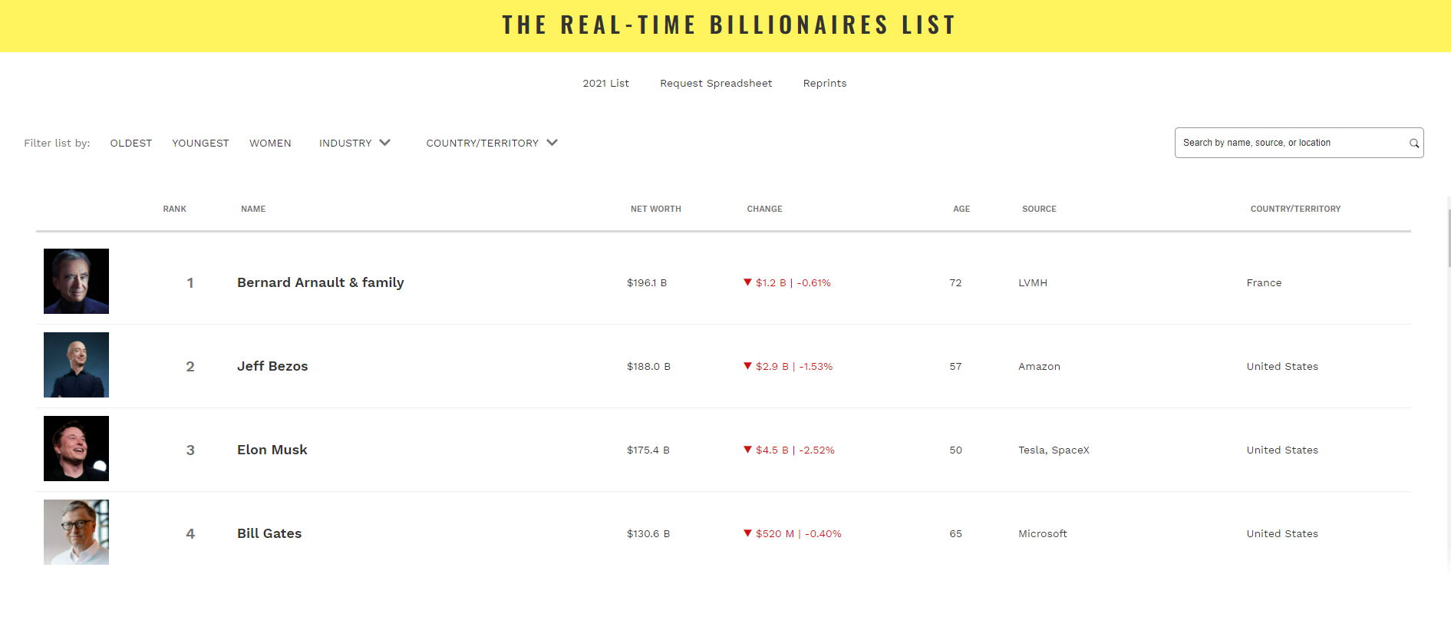The width and height of the screenshot is (1451, 640).
Task: Click the search magnifier icon
Action: coord(1413,143)
